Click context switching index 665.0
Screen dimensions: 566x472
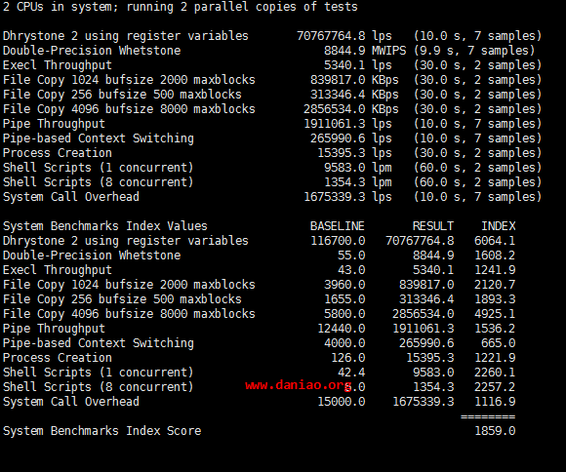pyautogui.click(x=498, y=343)
